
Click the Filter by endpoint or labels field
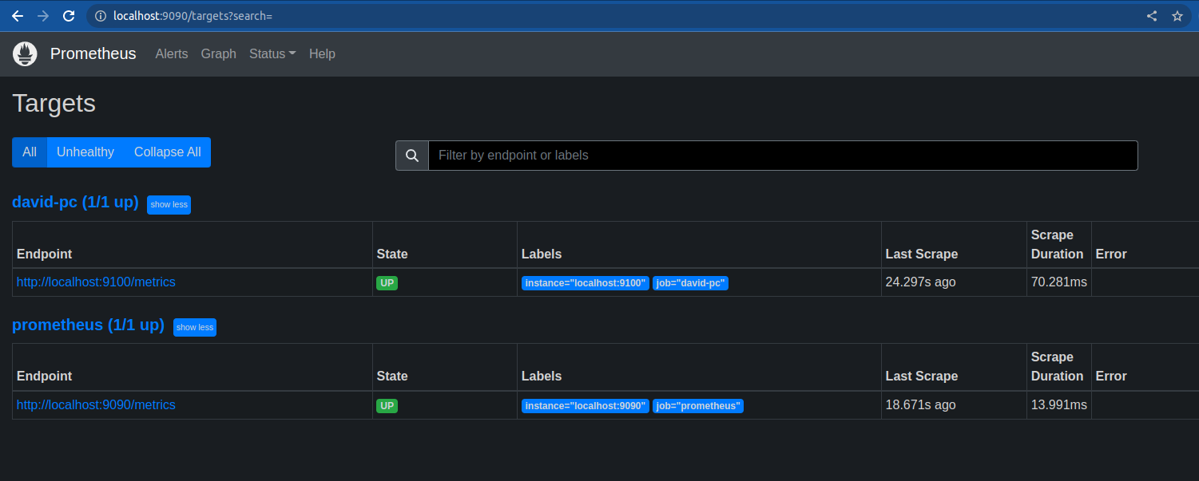click(783, 156)
